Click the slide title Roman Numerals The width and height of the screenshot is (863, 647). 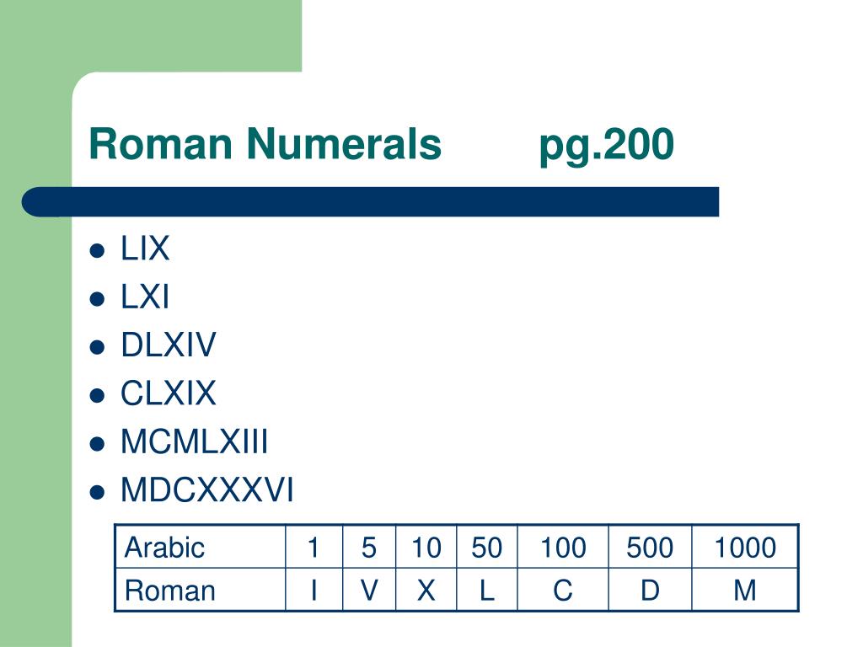[265, 144]
